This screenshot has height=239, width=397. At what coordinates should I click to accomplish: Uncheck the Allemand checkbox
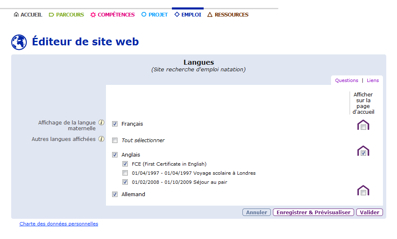coord(115,194)
